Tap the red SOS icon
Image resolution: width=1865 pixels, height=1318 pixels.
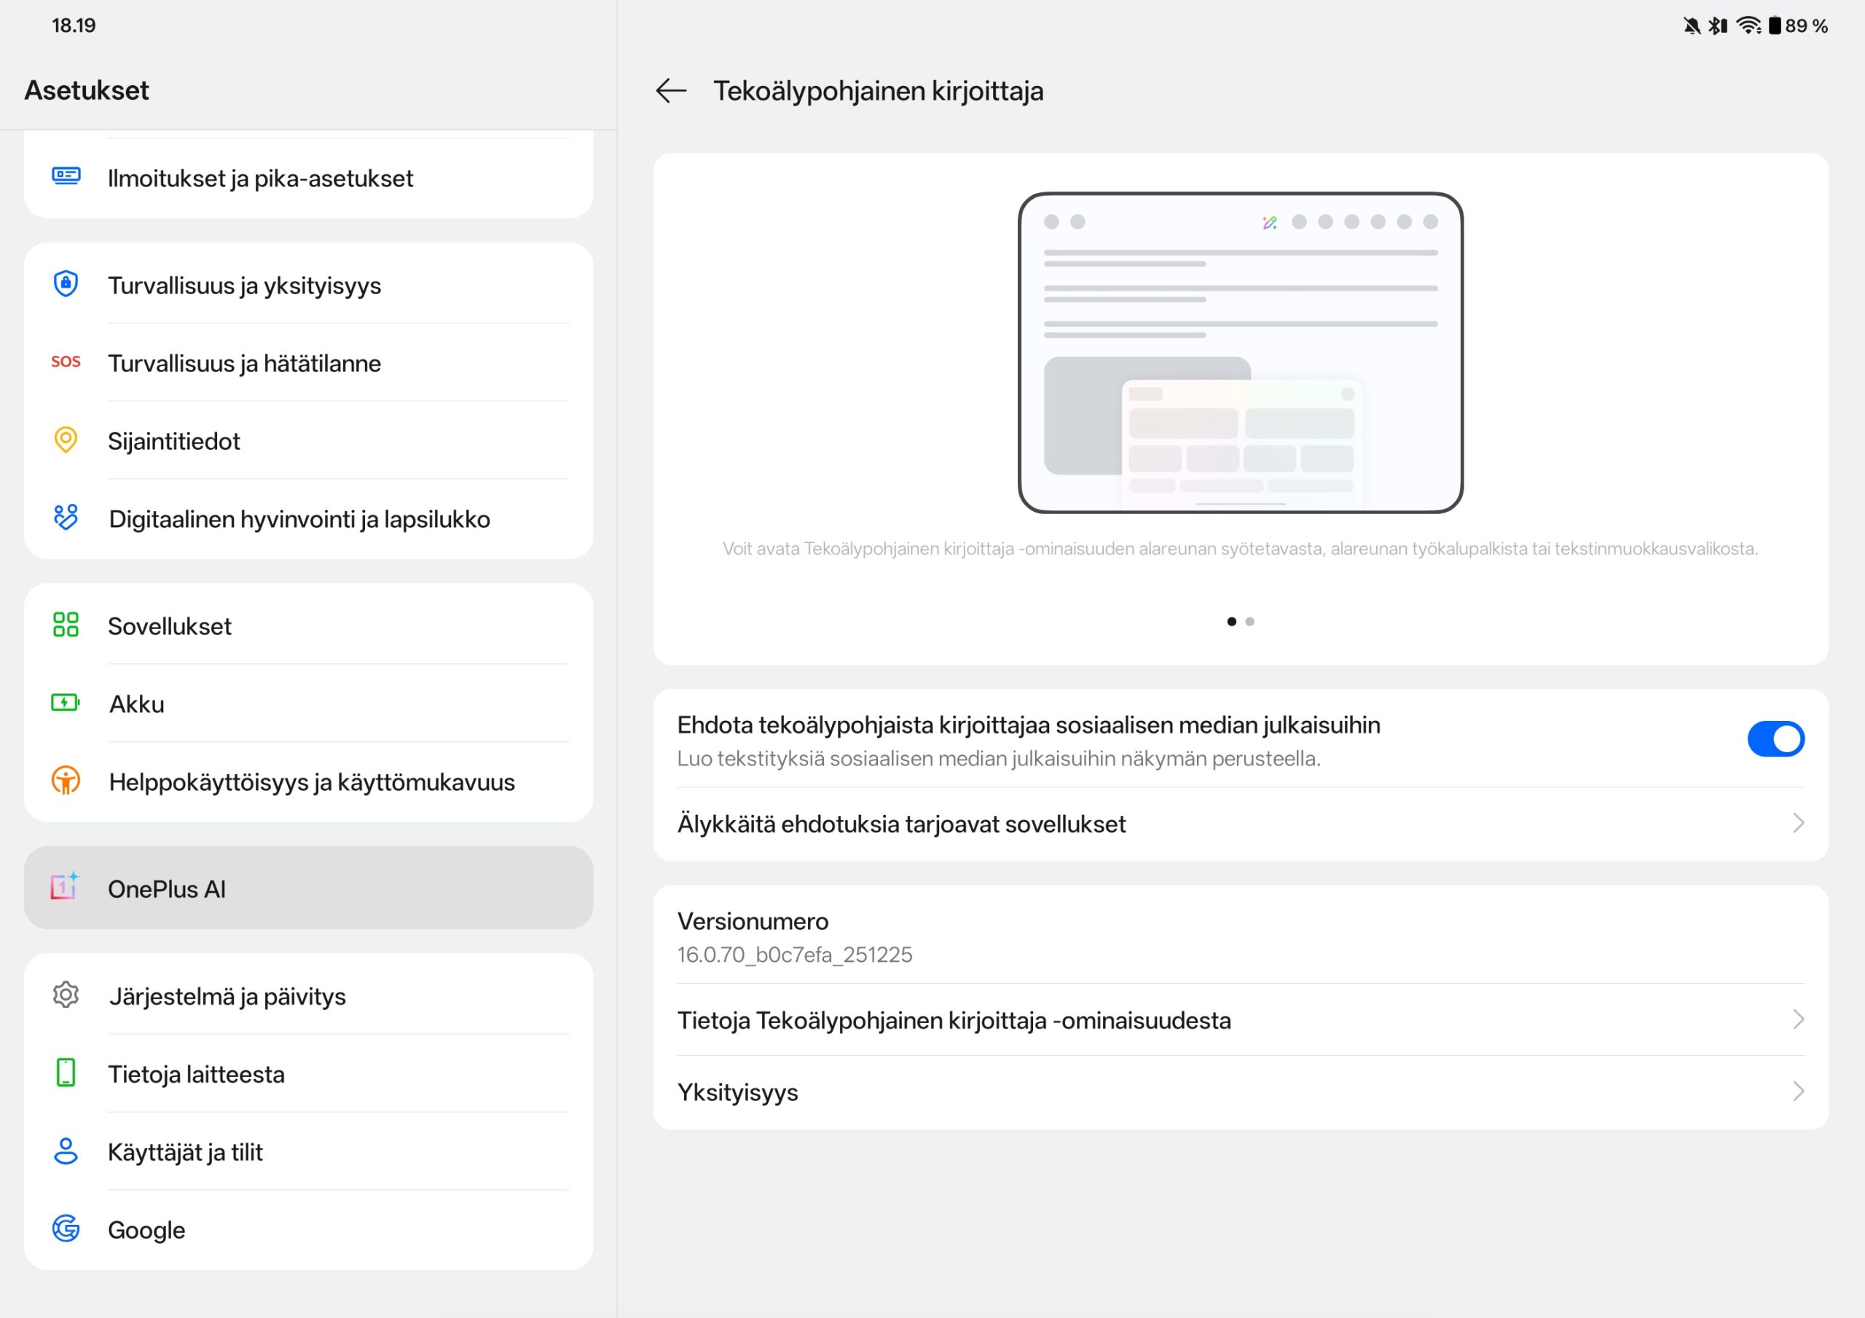point(66,361)
